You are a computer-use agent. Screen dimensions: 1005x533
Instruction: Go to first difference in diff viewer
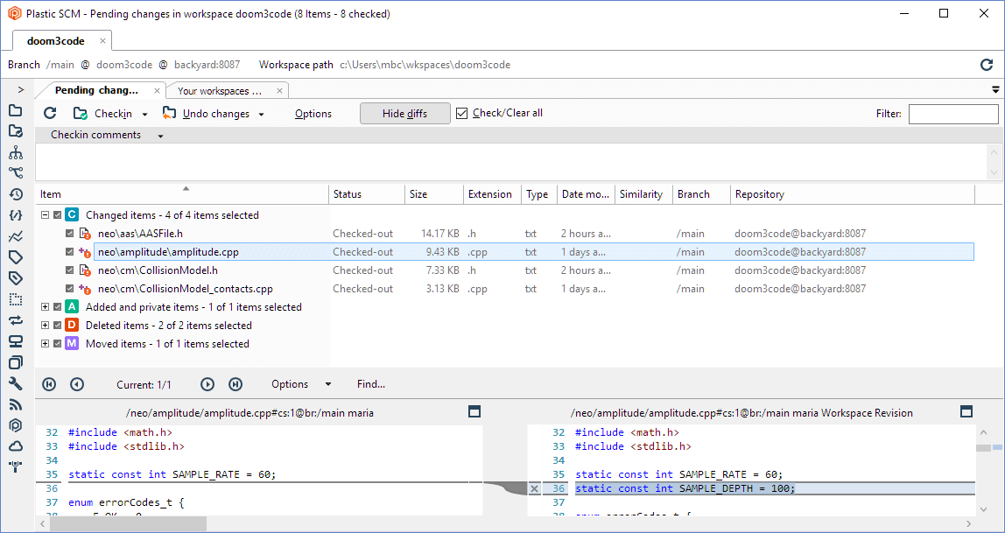click(49, 384)
